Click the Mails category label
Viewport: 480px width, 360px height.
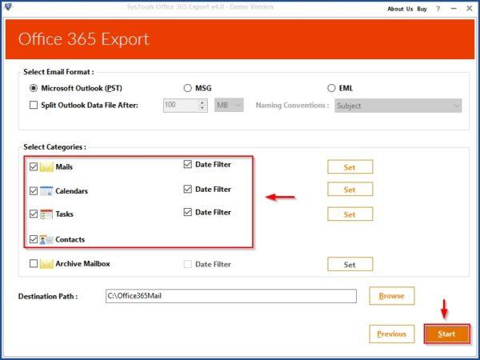[64, 167]
